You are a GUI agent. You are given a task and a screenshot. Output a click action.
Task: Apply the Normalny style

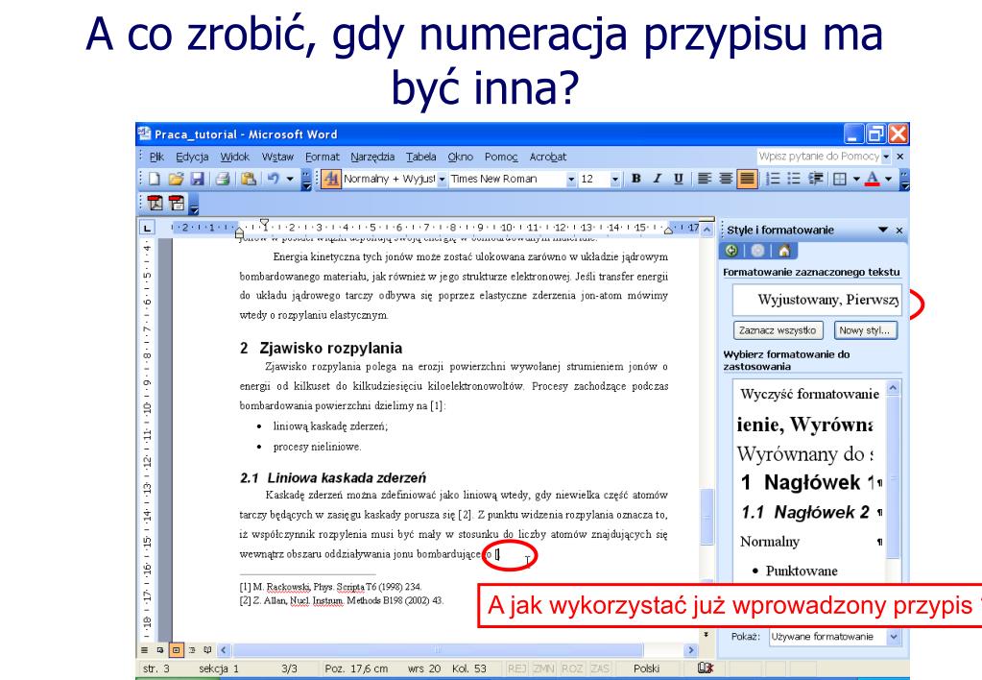pos(810,542)
